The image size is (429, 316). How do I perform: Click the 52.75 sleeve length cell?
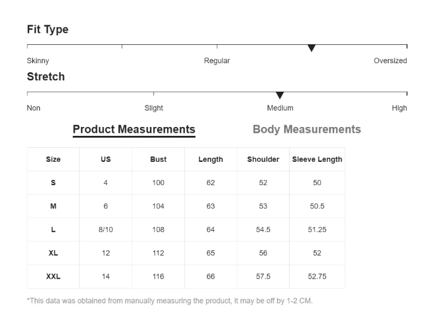click(x=317, y=276)
